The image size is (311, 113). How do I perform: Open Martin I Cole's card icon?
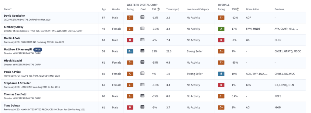click(x=142, y=40)
